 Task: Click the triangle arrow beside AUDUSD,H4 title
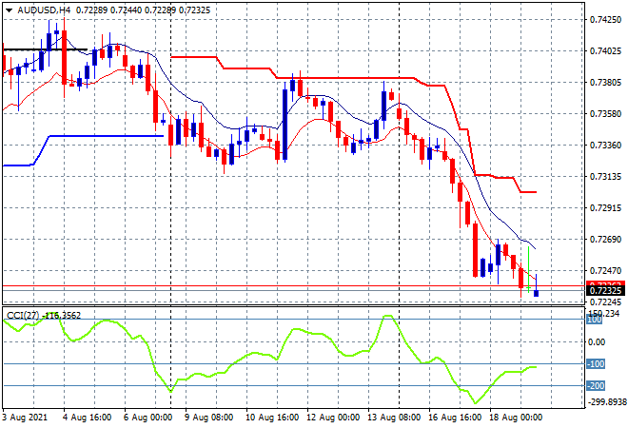pyautogui.click(x=9, y=9)
